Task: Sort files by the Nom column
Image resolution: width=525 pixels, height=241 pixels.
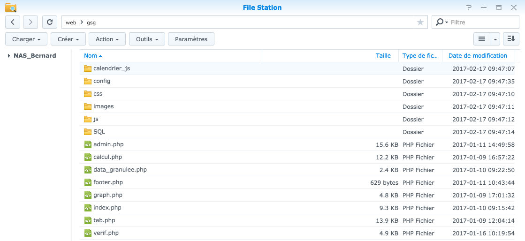Action: [91, 56]
